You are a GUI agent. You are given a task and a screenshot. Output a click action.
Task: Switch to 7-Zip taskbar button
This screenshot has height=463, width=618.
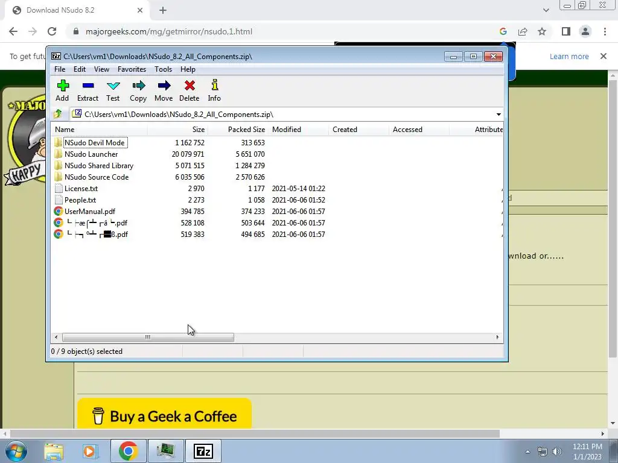click(x=203, y=451)
